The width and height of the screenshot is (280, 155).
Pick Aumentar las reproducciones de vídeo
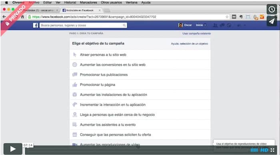tap(140, 143)
